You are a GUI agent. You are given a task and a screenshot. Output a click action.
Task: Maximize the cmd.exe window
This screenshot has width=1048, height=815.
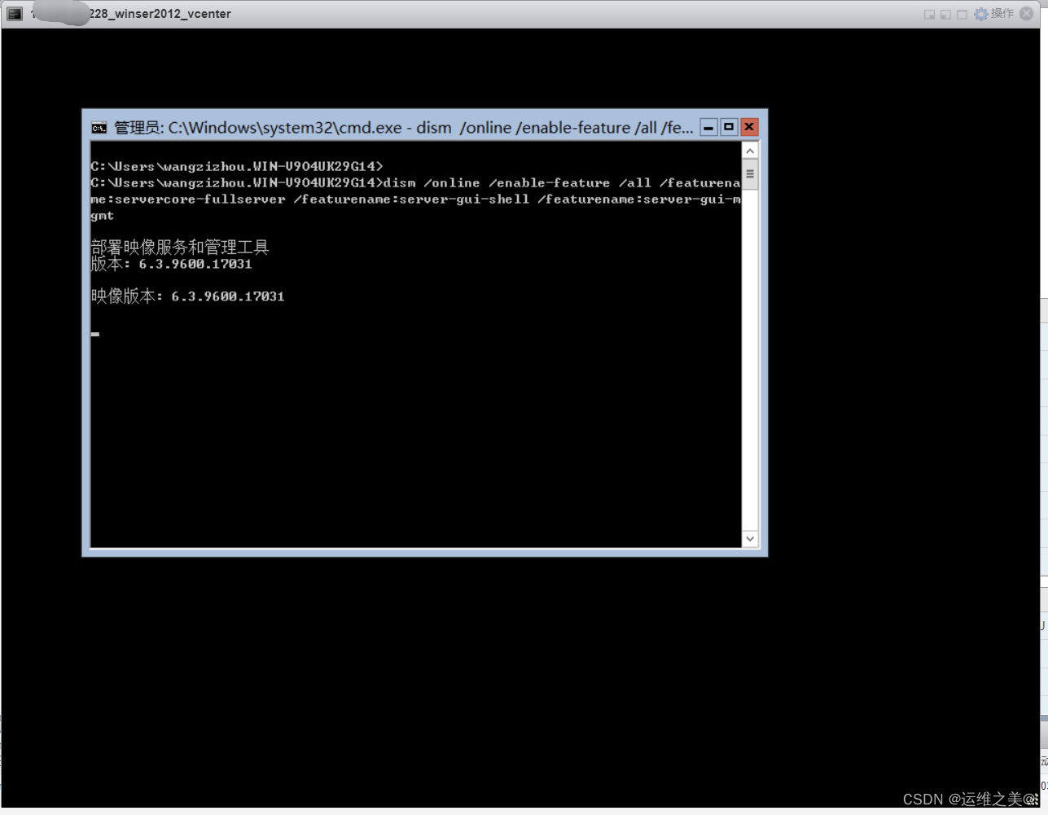coord(729,127)
